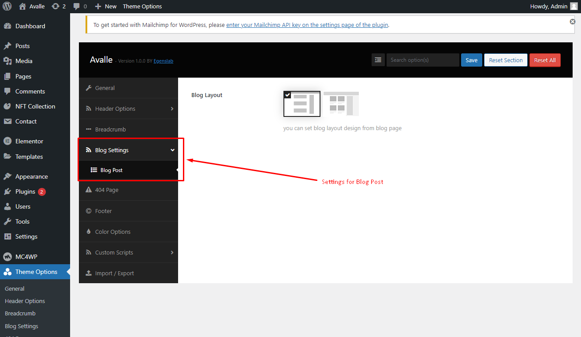Click the Dashboard gauge icon

[x=7, y=26]
